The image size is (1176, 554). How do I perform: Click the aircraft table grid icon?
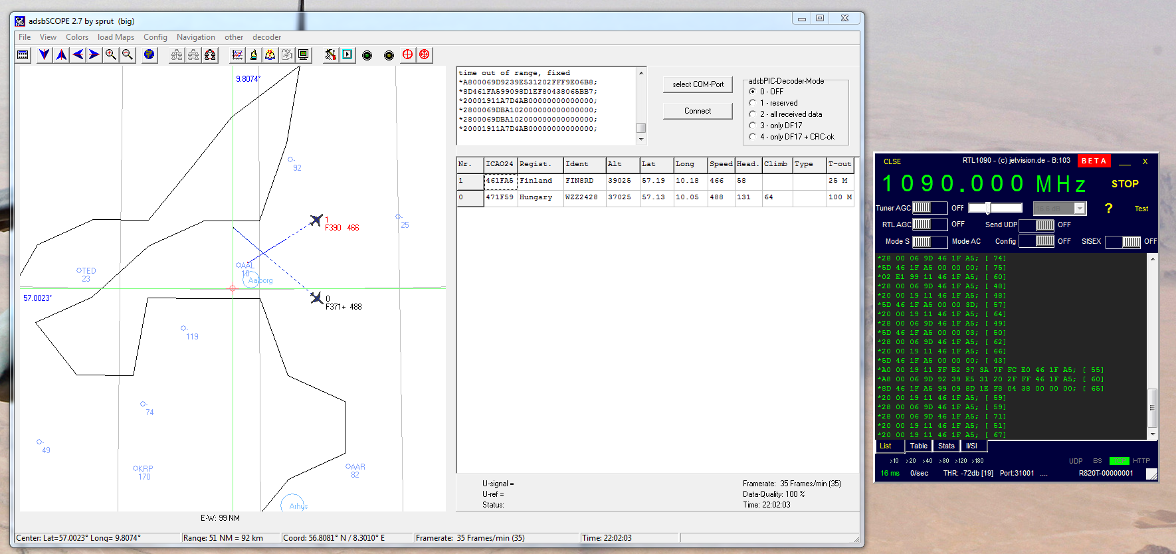pyautogui.click(x=23, y=55)
